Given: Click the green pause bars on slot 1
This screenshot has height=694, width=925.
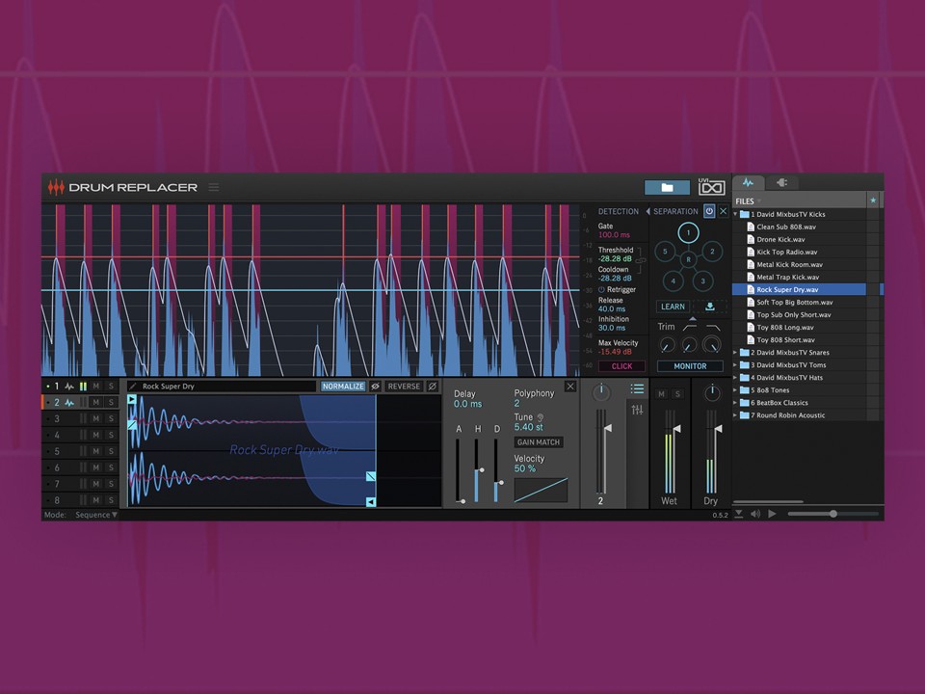Looking at the screenshot, I should 83,386.
